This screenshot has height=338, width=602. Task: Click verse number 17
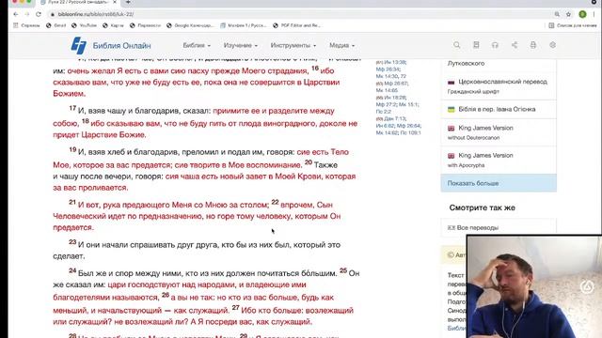(x=72, y=108)
